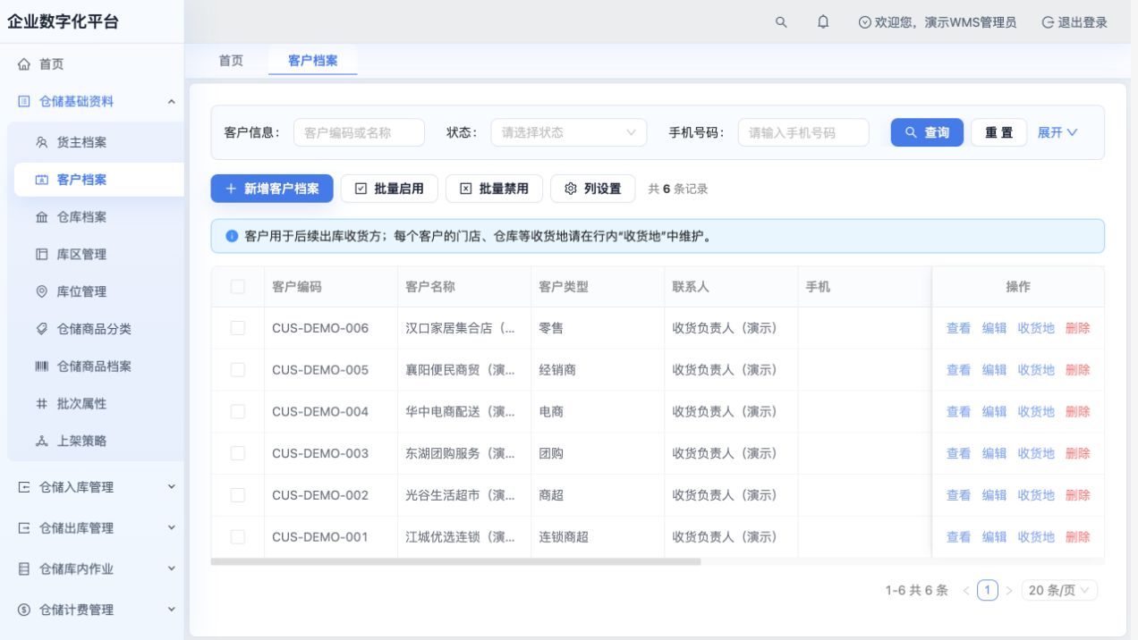Select the 客户档案 tab
The height and width of the screenshot is (640, 1138).
click(x=313, y=61)
